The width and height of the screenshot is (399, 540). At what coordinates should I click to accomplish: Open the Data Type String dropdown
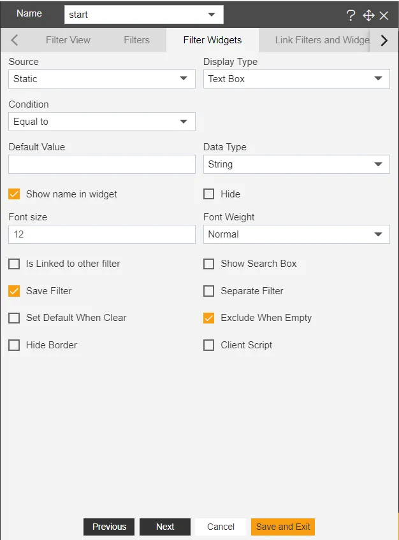(x=296, y=164)
